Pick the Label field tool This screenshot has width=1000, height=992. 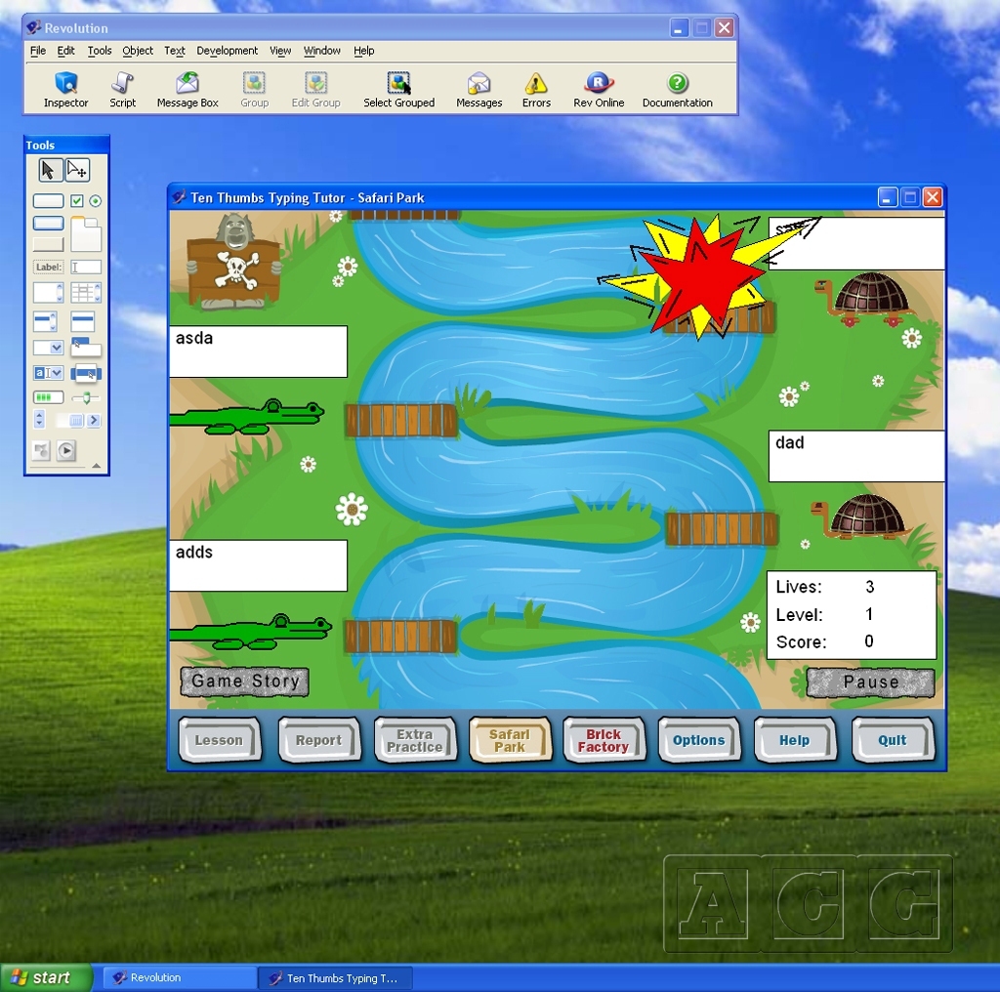pos(48,268)
